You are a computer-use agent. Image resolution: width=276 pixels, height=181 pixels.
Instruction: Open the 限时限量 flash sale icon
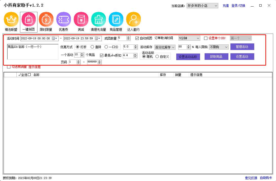46,19
